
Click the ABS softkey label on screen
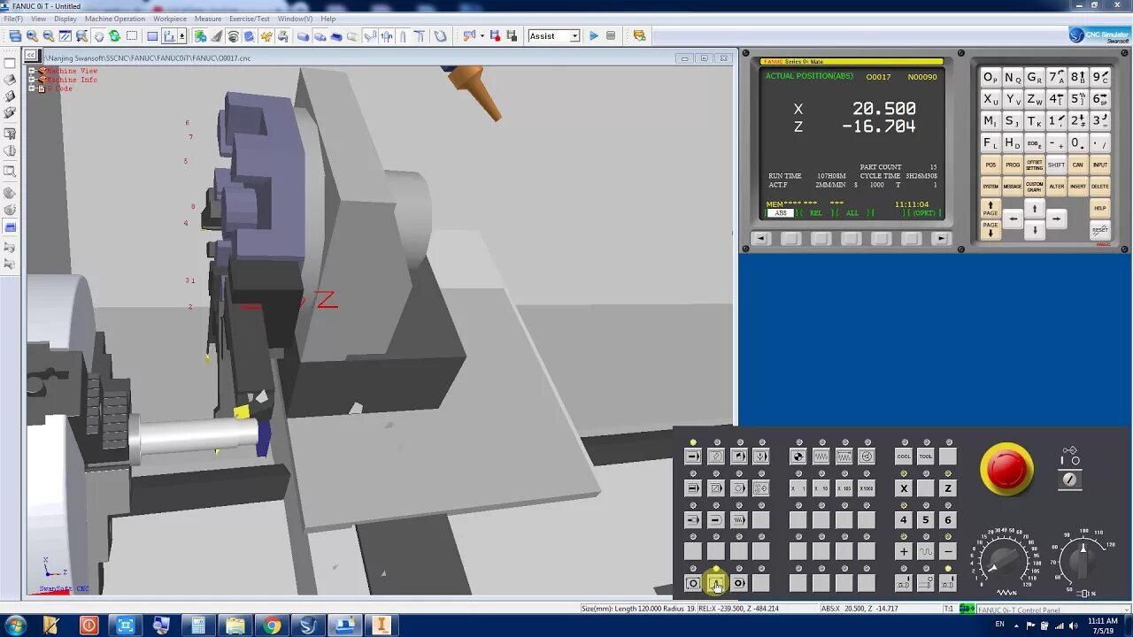coord(781,213)
